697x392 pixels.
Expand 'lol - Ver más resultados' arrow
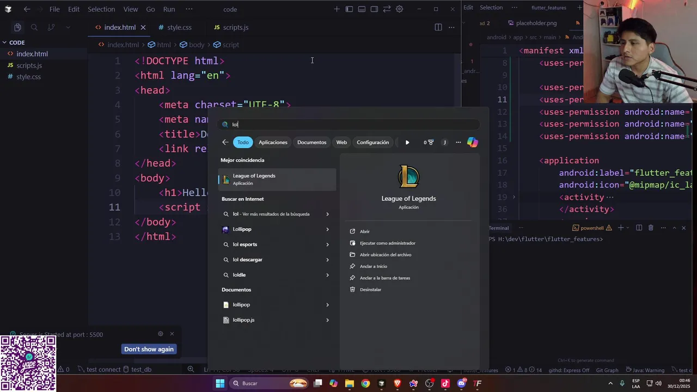[x=327, y=214]
